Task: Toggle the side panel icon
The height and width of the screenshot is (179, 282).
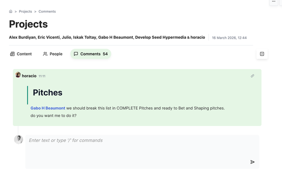Action: (262, 54)
